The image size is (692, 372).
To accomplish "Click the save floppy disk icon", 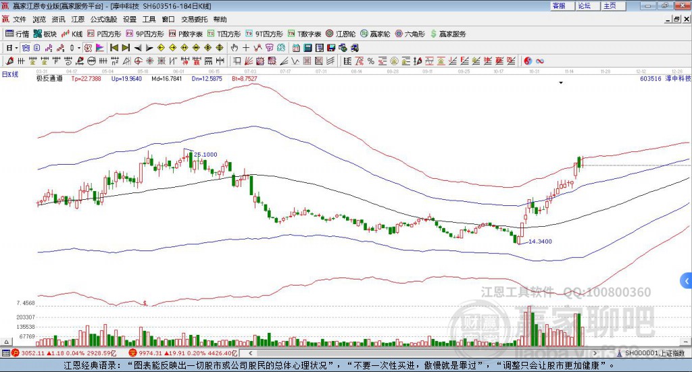I will (331, 48).
